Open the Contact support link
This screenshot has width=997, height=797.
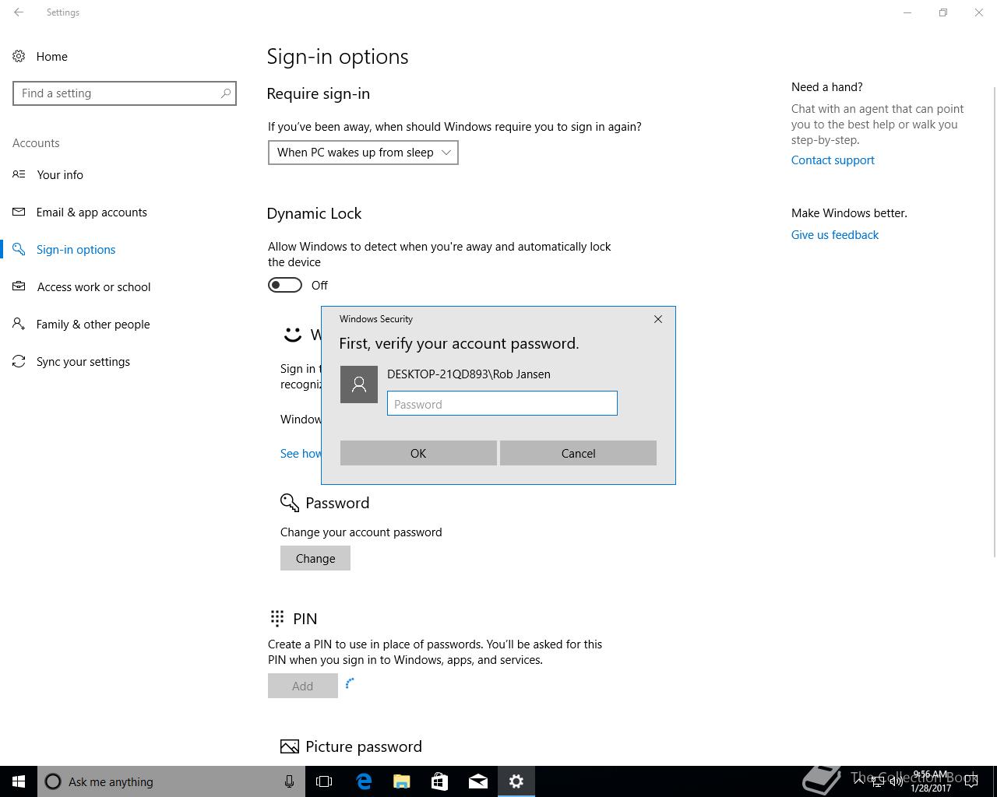click(833, 160)
